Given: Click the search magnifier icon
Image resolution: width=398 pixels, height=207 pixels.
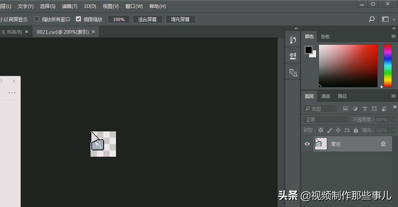Looking at the screenshot, I should coord(372,19).
